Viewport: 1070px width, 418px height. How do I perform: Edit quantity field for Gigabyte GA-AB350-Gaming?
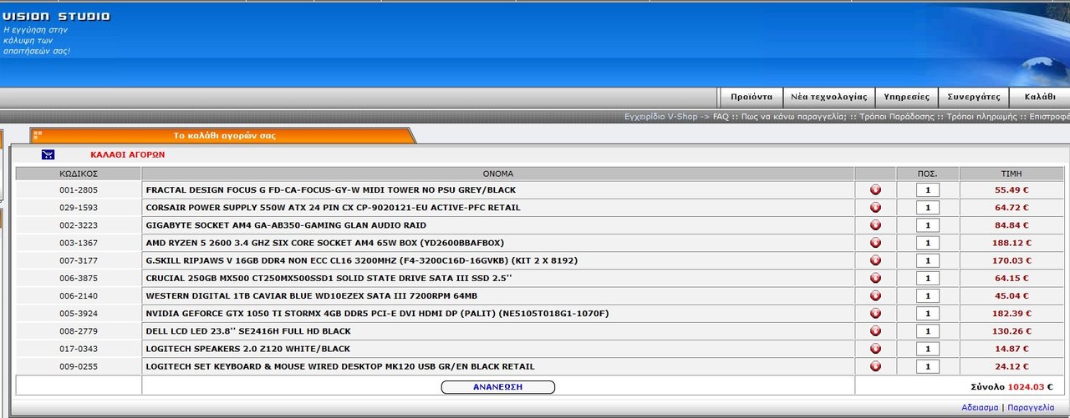(x=928, y=225)
